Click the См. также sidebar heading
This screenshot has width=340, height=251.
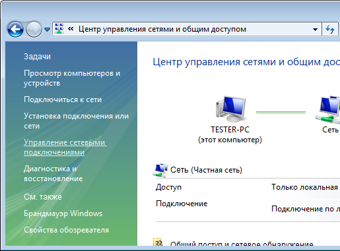pos(43,197)
